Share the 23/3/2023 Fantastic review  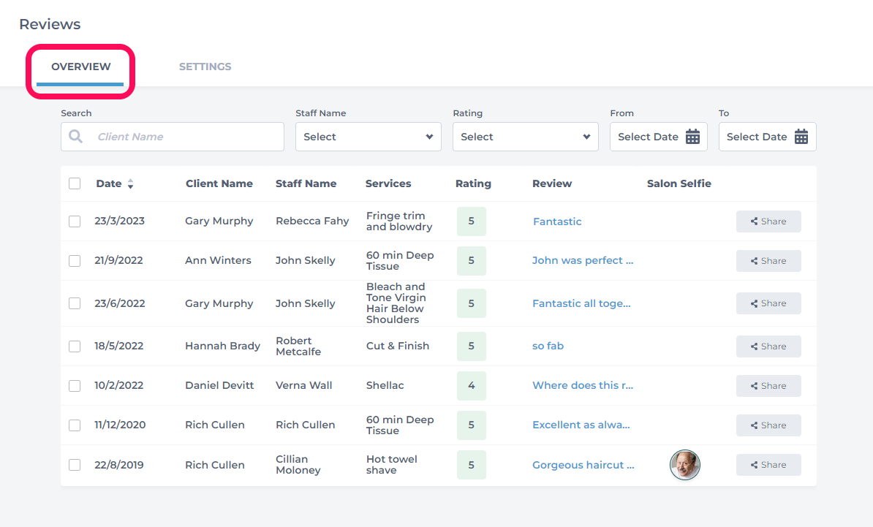(x=768, y=221)
